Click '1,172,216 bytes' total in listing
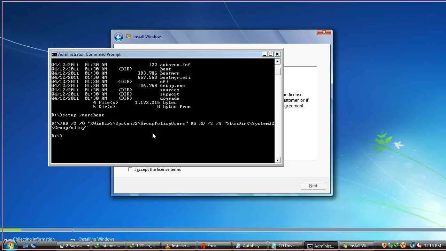This screenshot has height=251, width=446. click(156, 102)
